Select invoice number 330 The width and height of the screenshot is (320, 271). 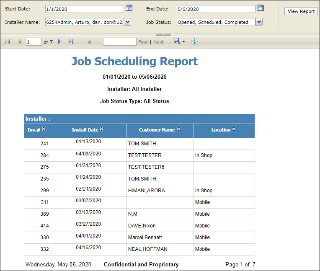(x=44, y=237)
